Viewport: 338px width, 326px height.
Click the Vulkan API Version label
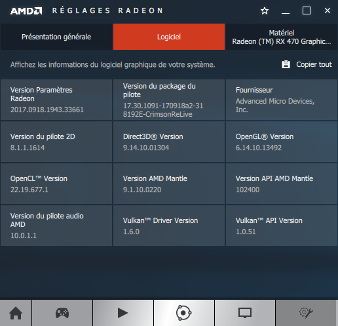point(269,220)
